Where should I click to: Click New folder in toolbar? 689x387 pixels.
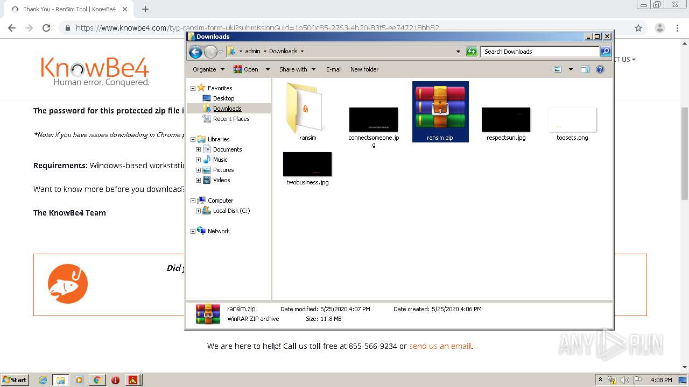point(364,69)
